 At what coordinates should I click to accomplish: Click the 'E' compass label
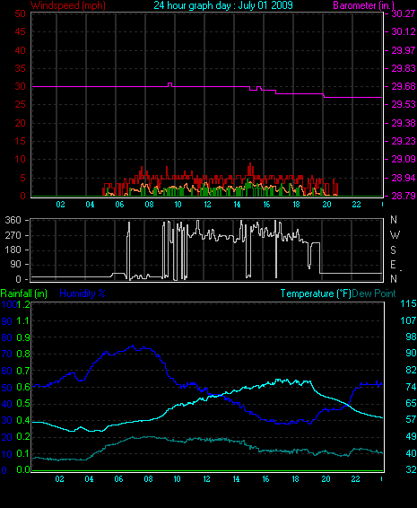(x=394, y=265)
